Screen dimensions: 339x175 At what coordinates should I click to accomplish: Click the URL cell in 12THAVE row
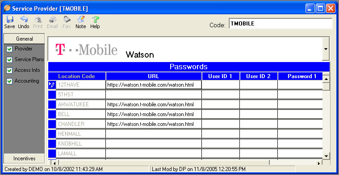pos(154,85)
